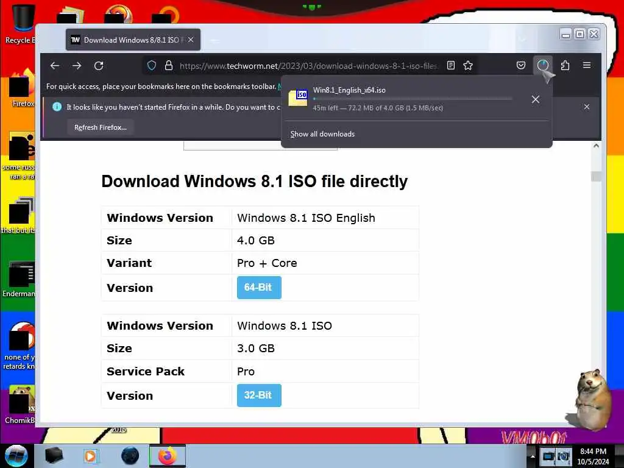Click the Firefox forward arrow
This screenshot has width=624, height=468.
coord(77,66)
